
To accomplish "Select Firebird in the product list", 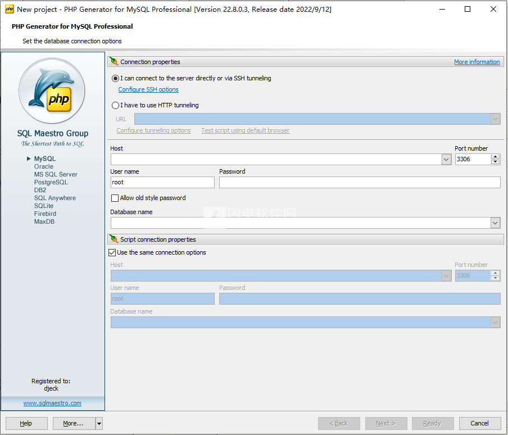I will tap(45, 214).
